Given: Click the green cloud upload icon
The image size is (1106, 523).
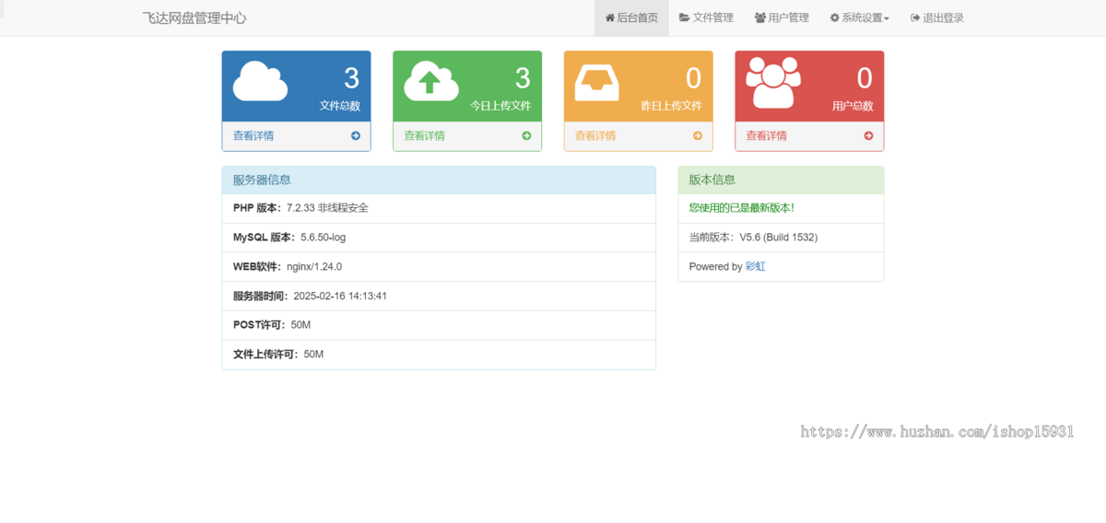Looking at the screenshot, I should point(431,81).
